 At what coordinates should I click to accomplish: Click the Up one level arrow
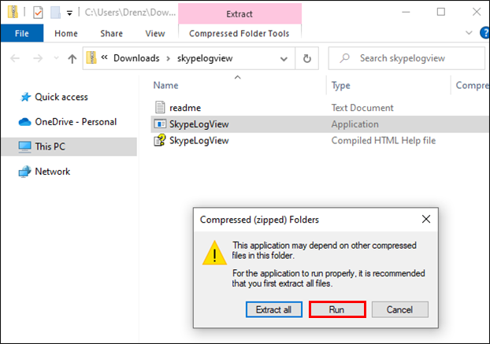[72, 58]
